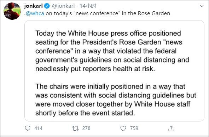View the 759 likes count

134,128
